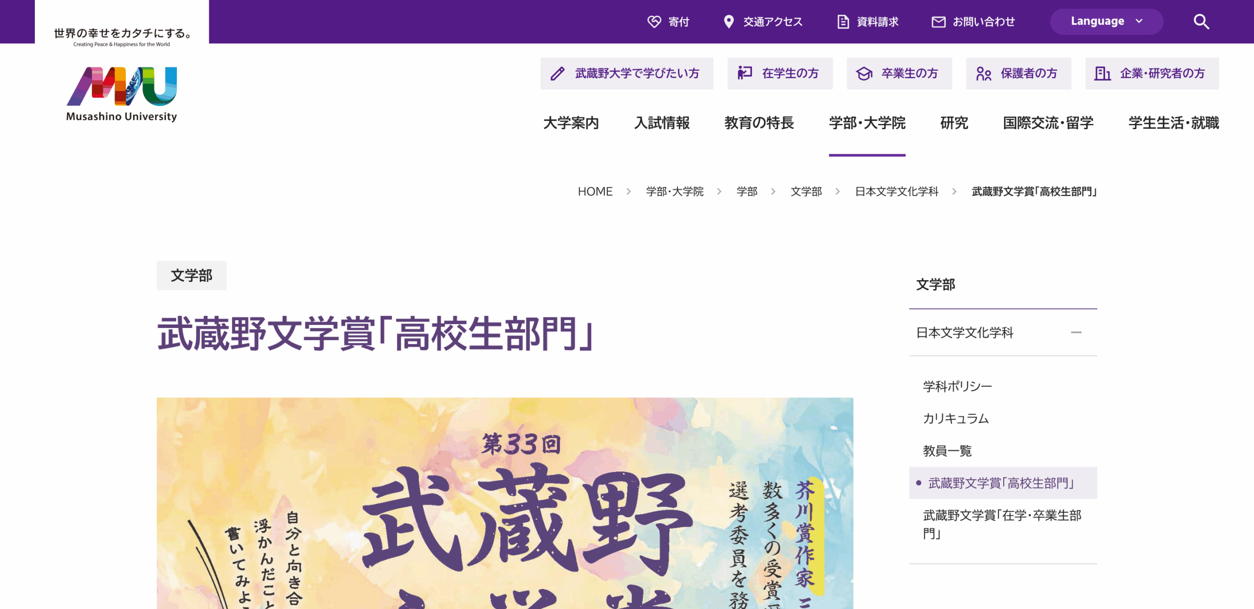Click the people icon for guardians
1254x609 pixels.
[984, 73]
